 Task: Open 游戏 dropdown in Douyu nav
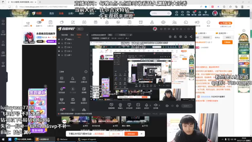click(92, 13)
